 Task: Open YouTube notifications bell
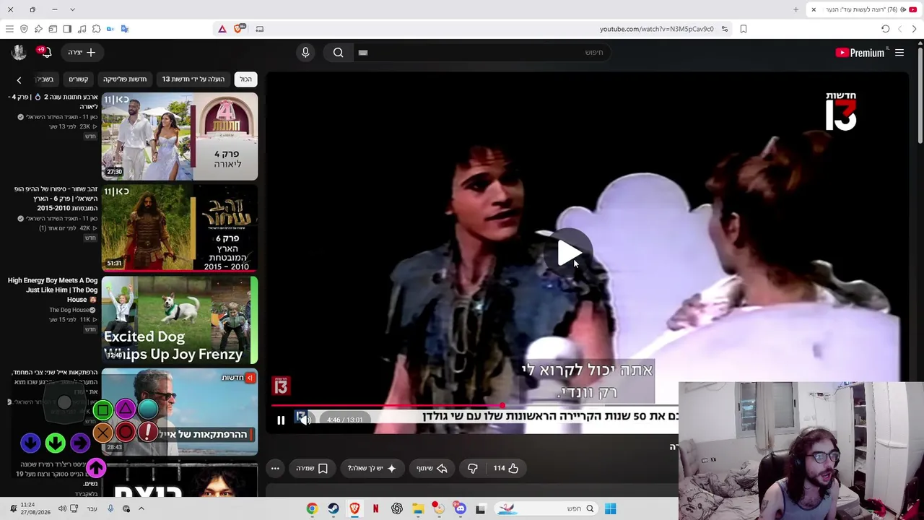pyautogui.click(x=45, y=52)
